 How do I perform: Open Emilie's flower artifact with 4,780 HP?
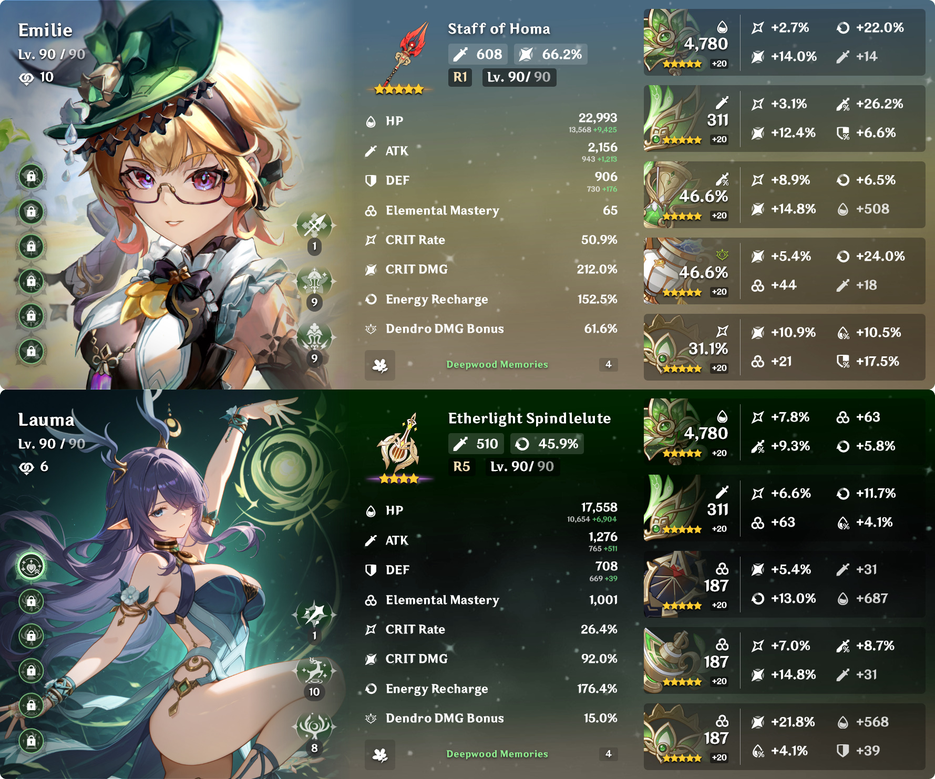pos(784,42)
